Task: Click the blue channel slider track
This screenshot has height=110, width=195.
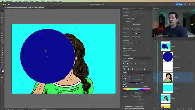Action: click(x=136, y=83)
